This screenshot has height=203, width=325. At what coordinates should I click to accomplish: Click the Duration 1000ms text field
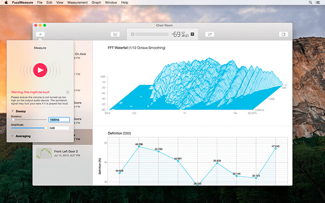point(59,120)
